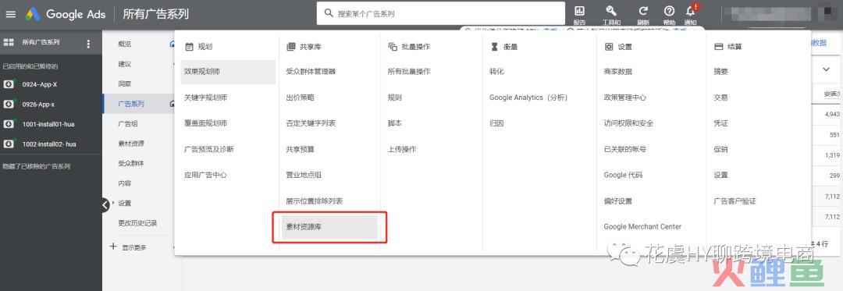This screenshot has width=843, height=291.
Task: Open 关键字规划师 keyword planner
Action: point(205,98)
